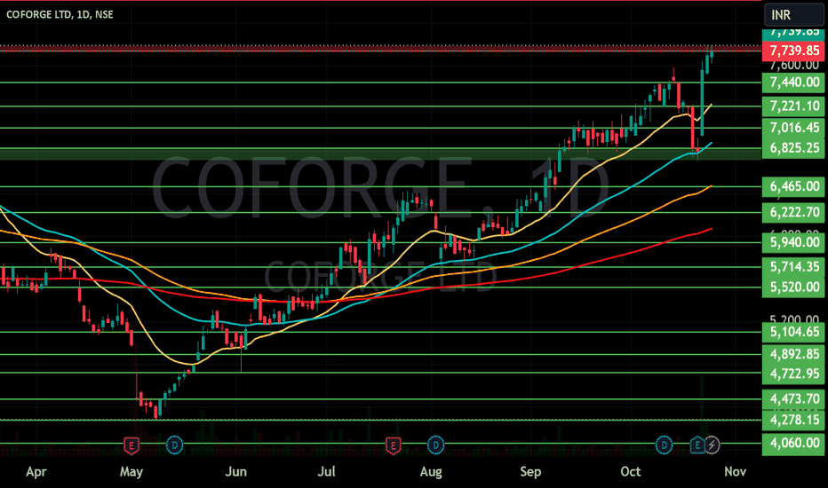Open the dividend marker between May and Jun
This screenshot has width=828, height=488.
pos(174,445)
